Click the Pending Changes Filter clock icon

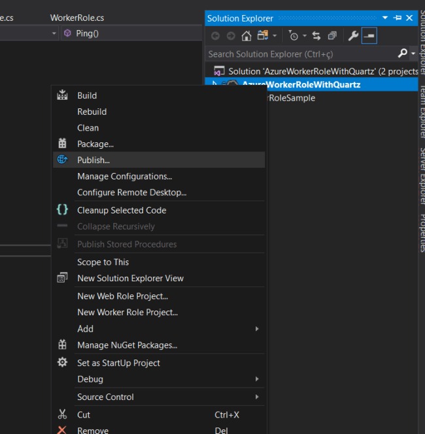[294, 36]
